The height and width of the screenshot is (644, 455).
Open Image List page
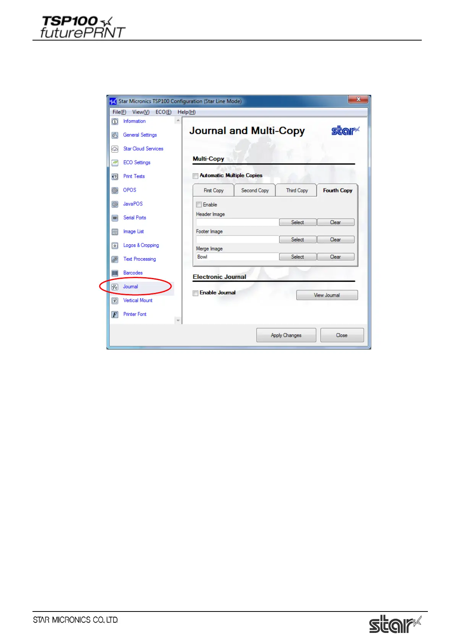click(133, 231)
